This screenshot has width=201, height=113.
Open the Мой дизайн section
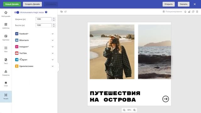tap(6, 14)
